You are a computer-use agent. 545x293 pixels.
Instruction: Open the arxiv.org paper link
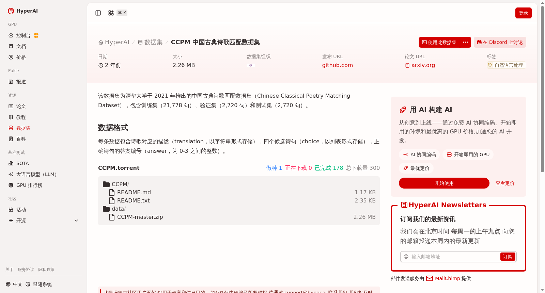(x=420, y=65)
